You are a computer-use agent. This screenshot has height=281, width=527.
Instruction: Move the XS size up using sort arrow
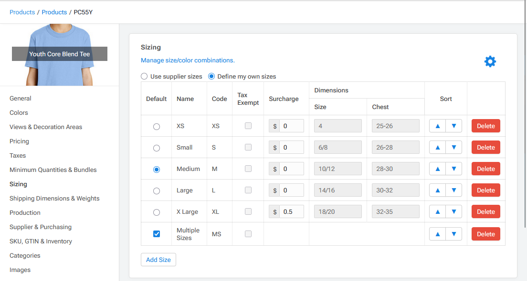coord(438,126)
